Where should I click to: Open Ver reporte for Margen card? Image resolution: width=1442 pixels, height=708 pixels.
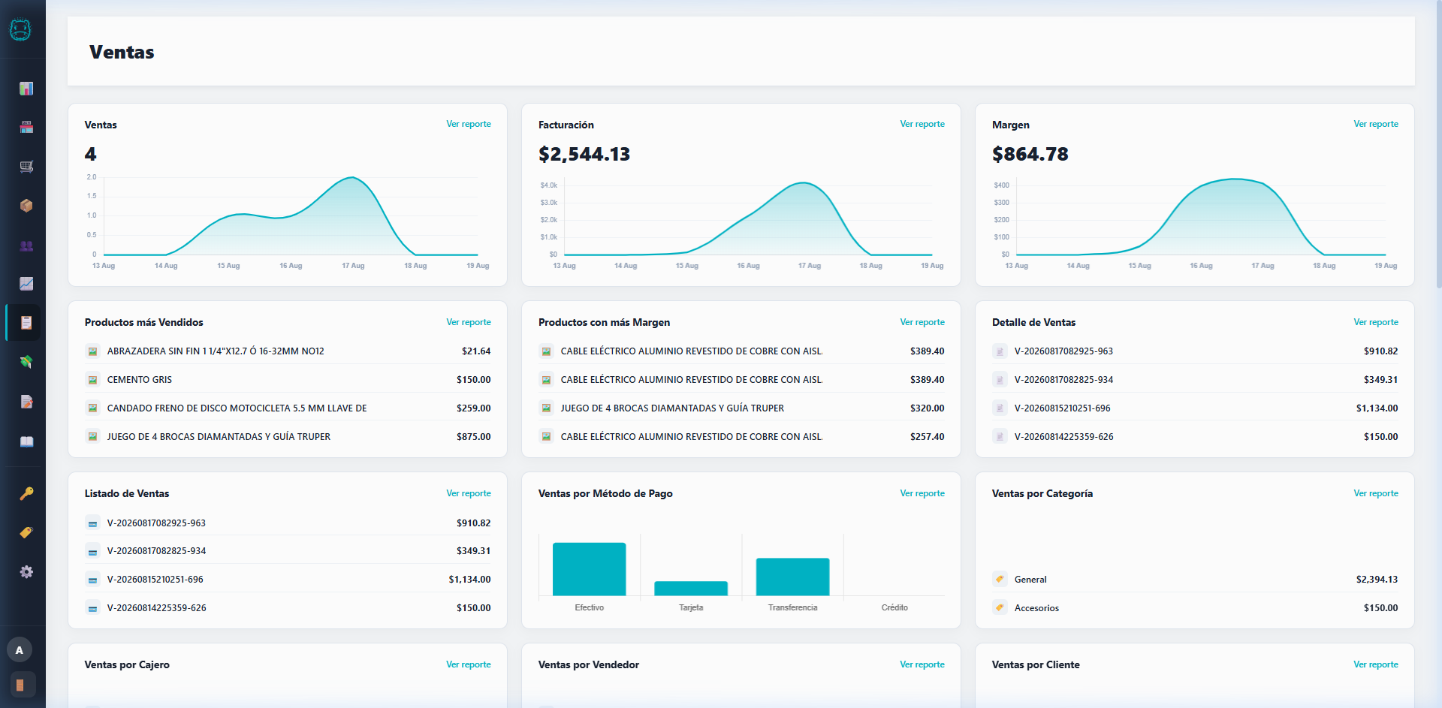click(1376, 124)
